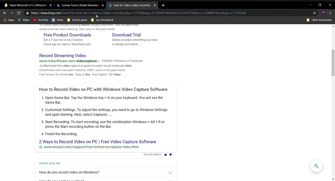Expand 'How do you record video on Windows?'
The height and width of the screenshot is (181, 335).
(106, 172)
